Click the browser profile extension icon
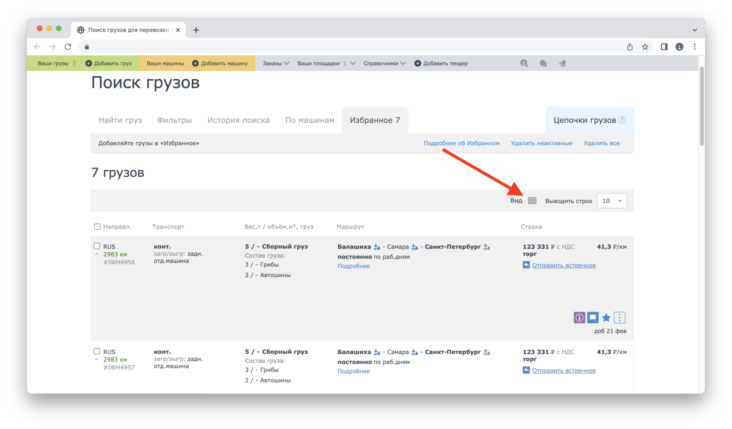Image resolution: width=732 pixels, height=429 pixels. [679, 47]
